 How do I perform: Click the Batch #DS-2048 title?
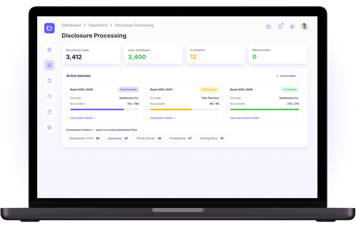coord(81,89)
